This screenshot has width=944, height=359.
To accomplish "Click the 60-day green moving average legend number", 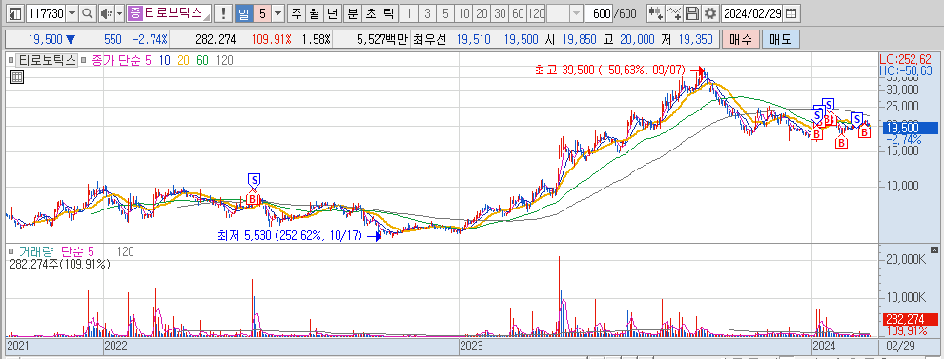I will (x=202, y=60).
